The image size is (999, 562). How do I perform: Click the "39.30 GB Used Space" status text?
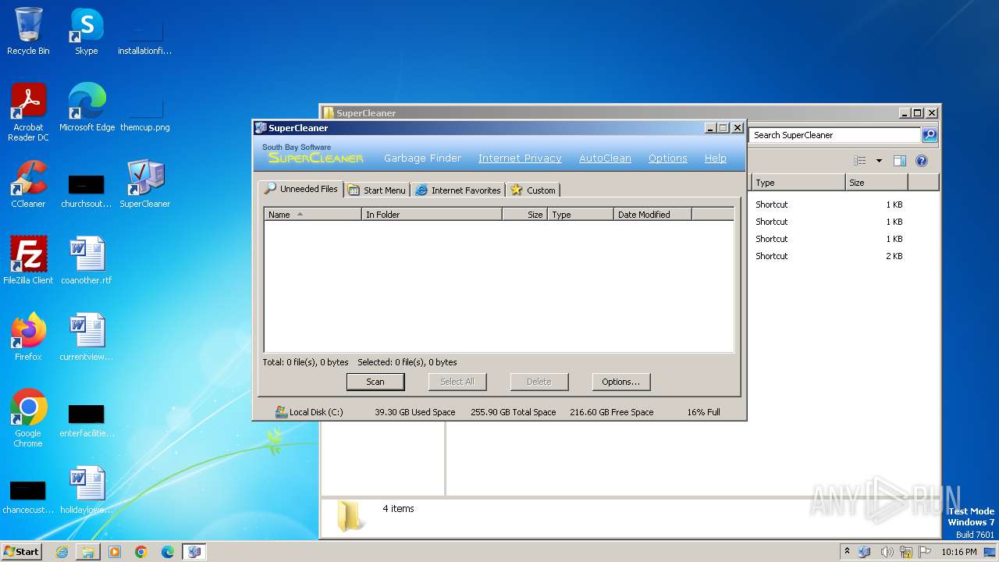415,412
